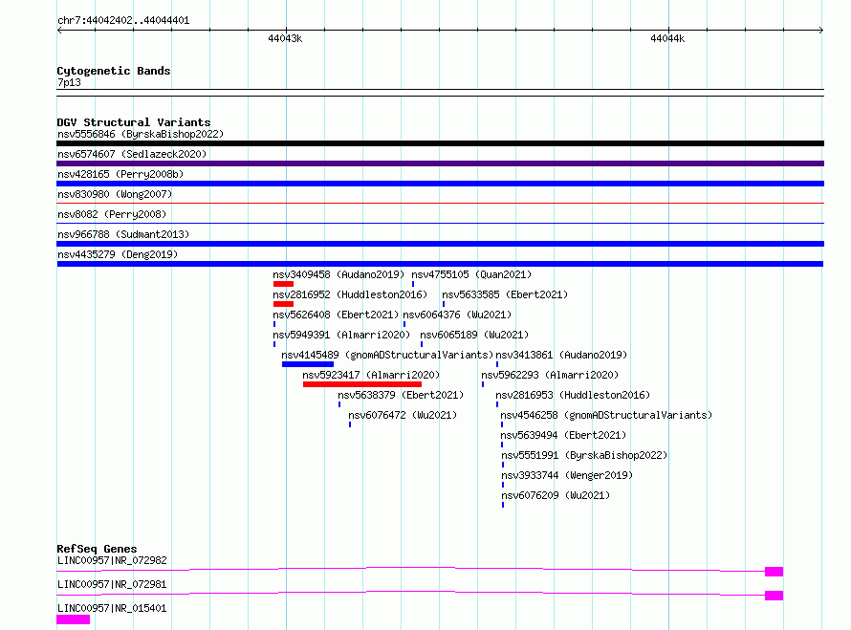The image size is (851, 630).
Task: Click nsv3933744 (Wenger2019) label
Action: pos(567,475)
